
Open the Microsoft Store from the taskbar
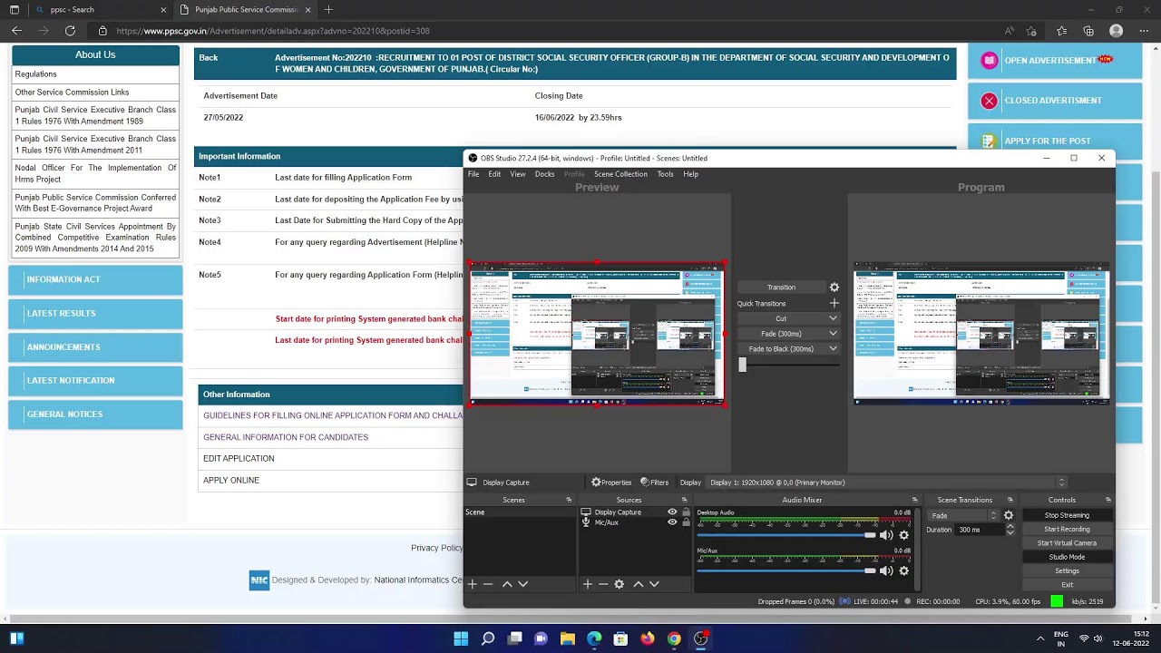pyautogui.click(x=620, y=638)
